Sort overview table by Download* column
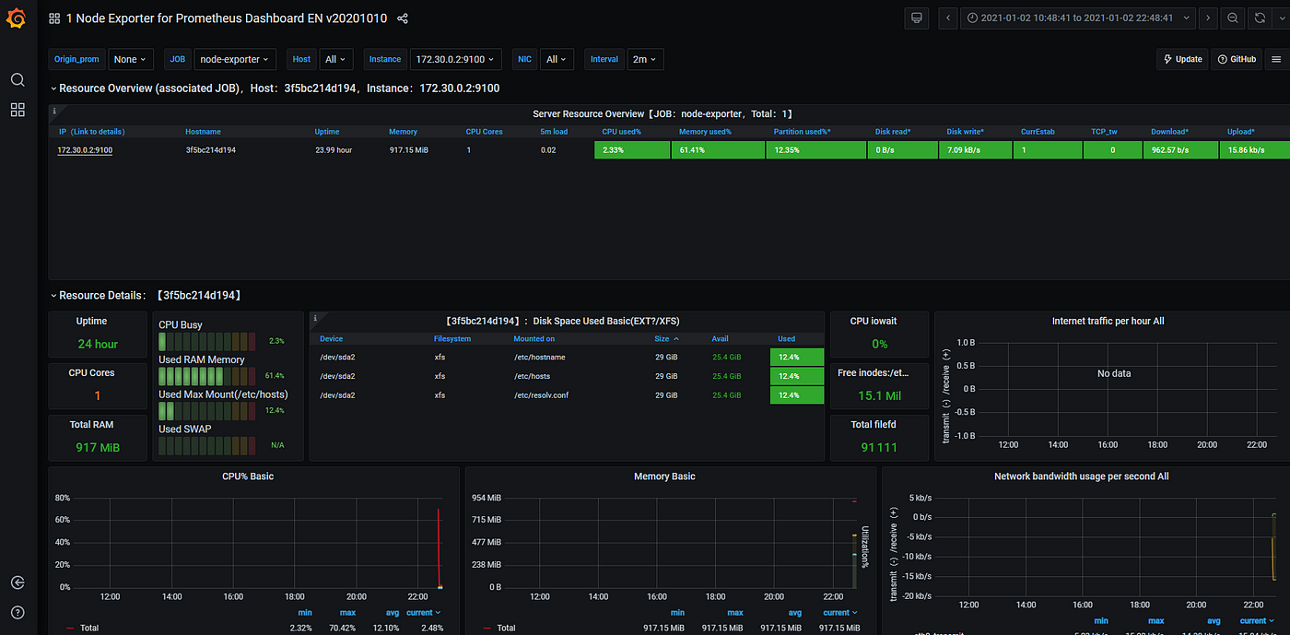 tap(1169, 132)
